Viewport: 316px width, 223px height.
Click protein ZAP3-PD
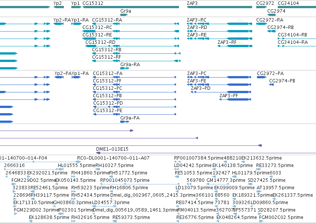(x=201, y=88)
